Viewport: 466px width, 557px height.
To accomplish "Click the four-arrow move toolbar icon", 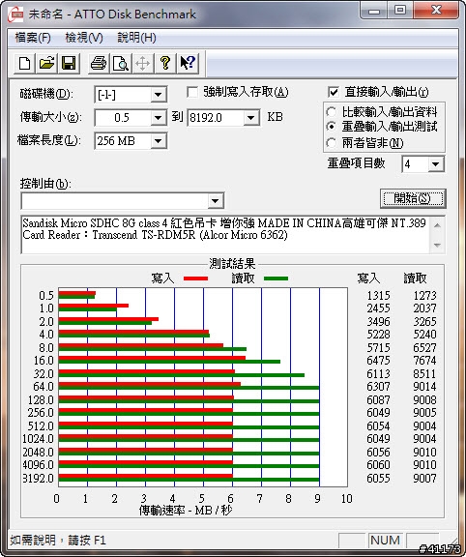I will coord(143,64).
